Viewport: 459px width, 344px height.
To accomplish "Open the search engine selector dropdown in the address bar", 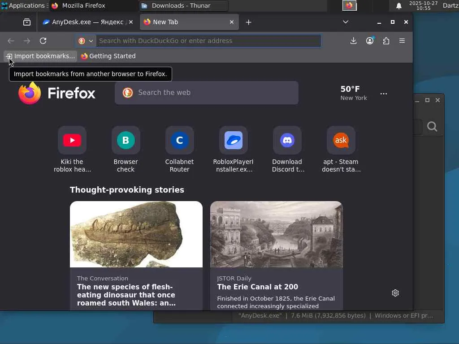I will point(86,41).
